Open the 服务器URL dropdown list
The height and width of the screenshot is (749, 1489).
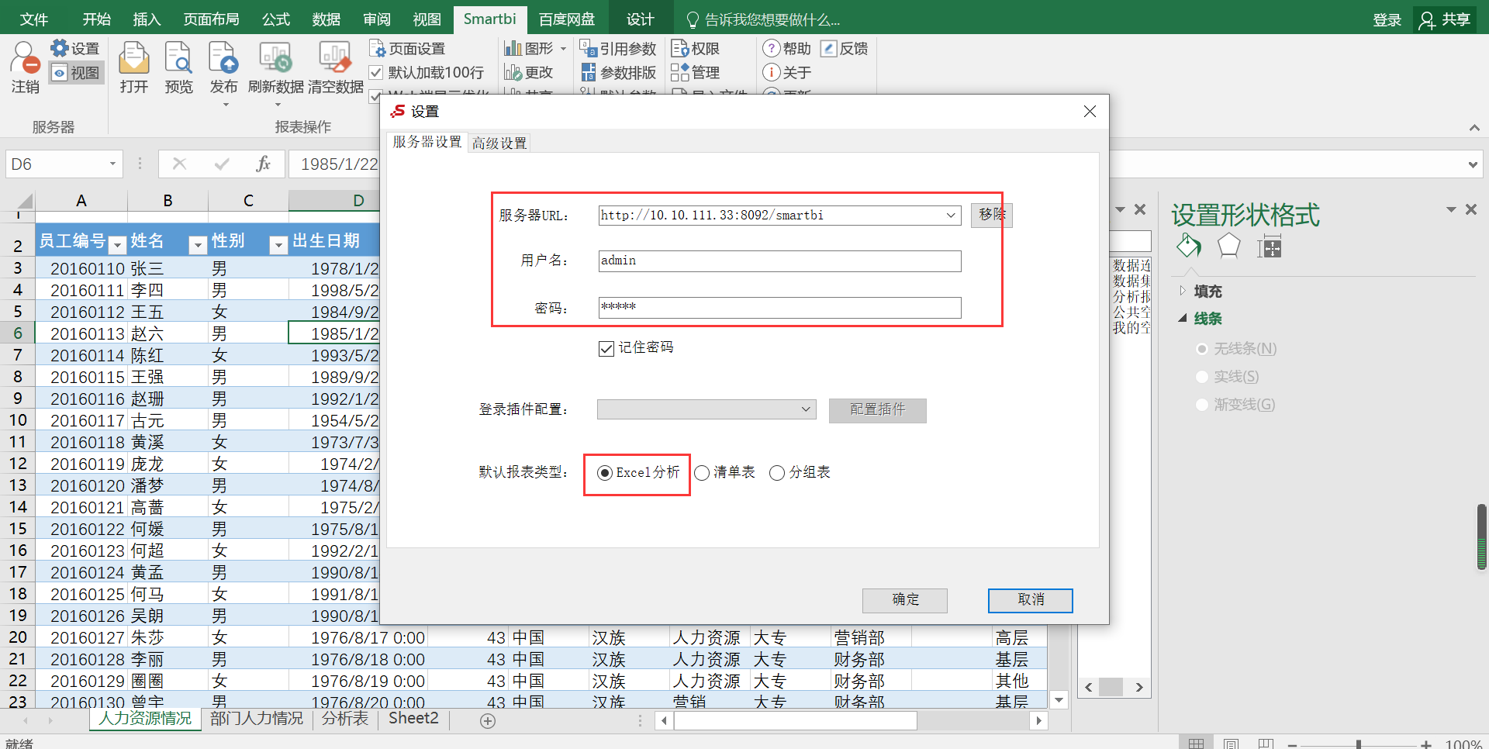[951, 216]
